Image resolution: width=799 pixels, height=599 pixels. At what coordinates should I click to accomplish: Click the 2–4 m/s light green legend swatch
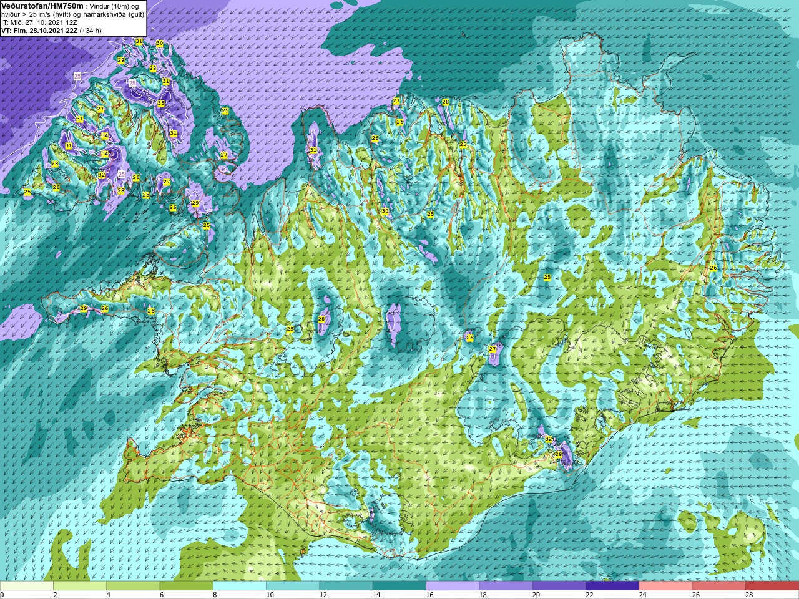click(x=80, y=586)
